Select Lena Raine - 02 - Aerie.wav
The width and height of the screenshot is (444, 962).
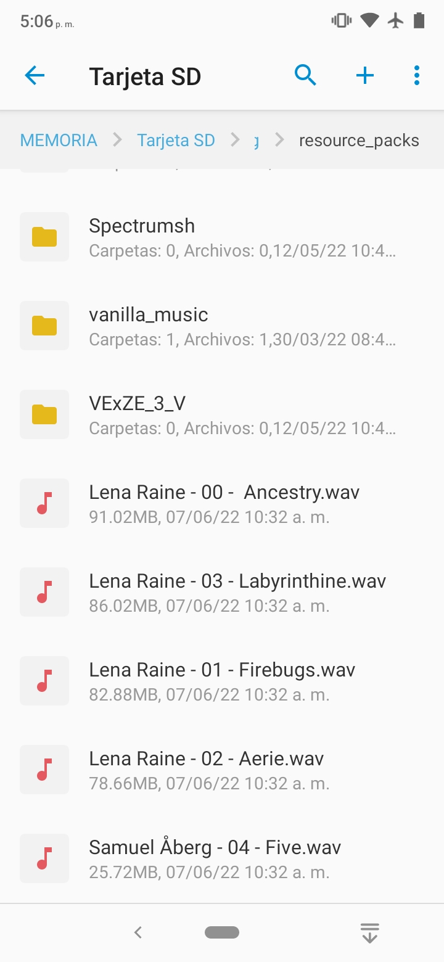point(207,770)
